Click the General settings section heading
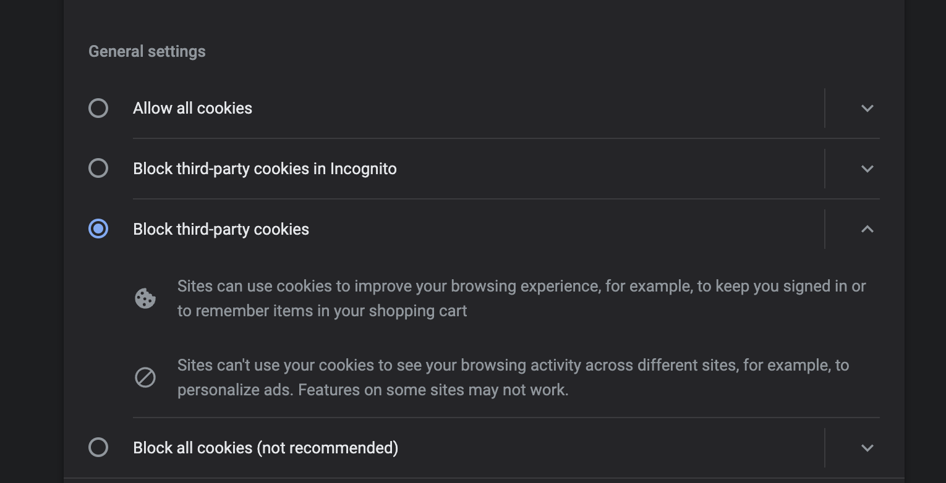 [x=147, y=51]
